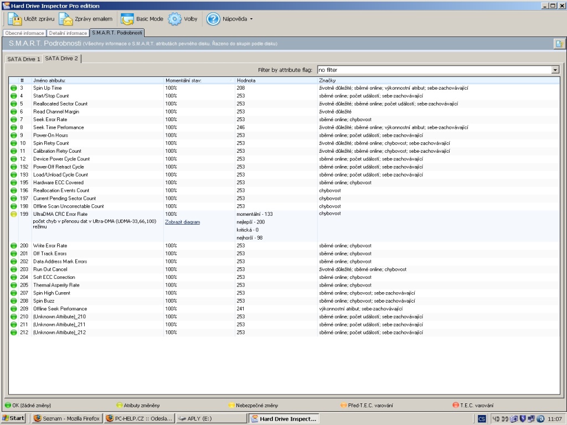This screenshot has height=425, width=567.
Task: Expand the Nápověda dropdown arrow
Action: (251, 19)
